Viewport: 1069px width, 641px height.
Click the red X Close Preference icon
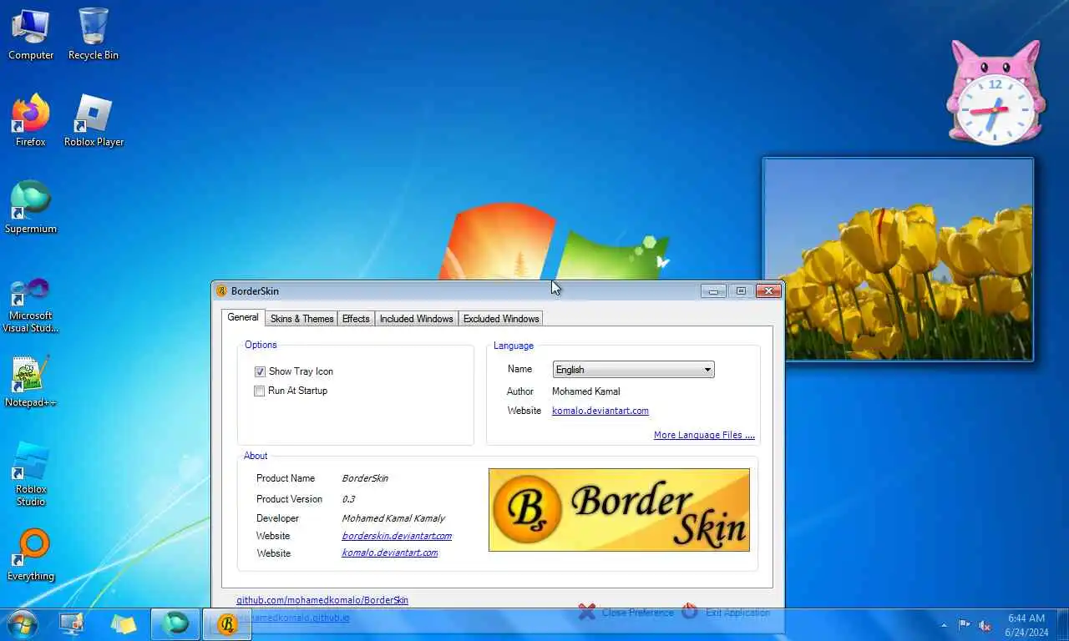[x=587, y=612]
